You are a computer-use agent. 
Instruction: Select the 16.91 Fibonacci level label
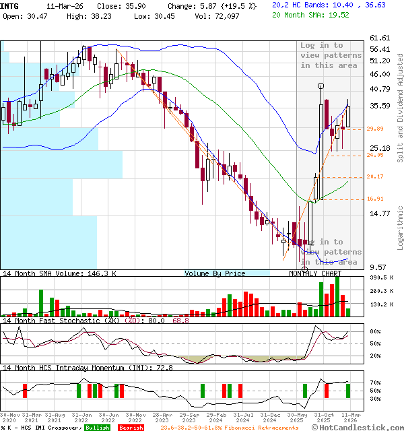[375, 199]
